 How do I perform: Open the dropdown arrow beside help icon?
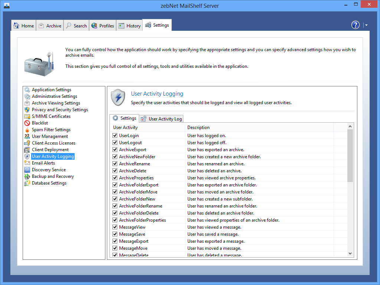click(x=366, y=25)
